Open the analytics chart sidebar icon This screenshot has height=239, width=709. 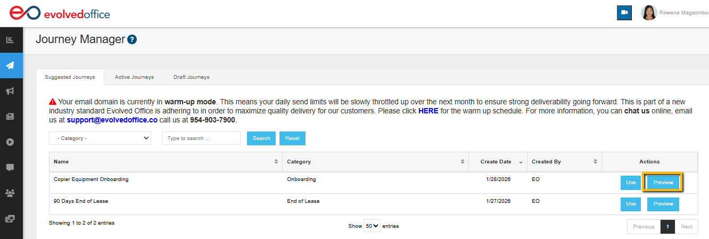coord(10,40)
